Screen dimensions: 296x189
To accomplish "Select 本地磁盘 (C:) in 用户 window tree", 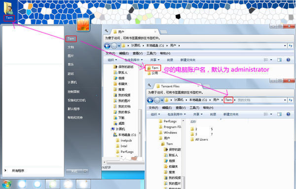I will pyautogui.click(x=125, y=135).
